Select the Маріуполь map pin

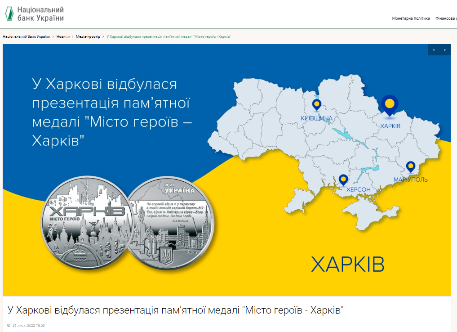pyautogui.click(x=410, y=167)
